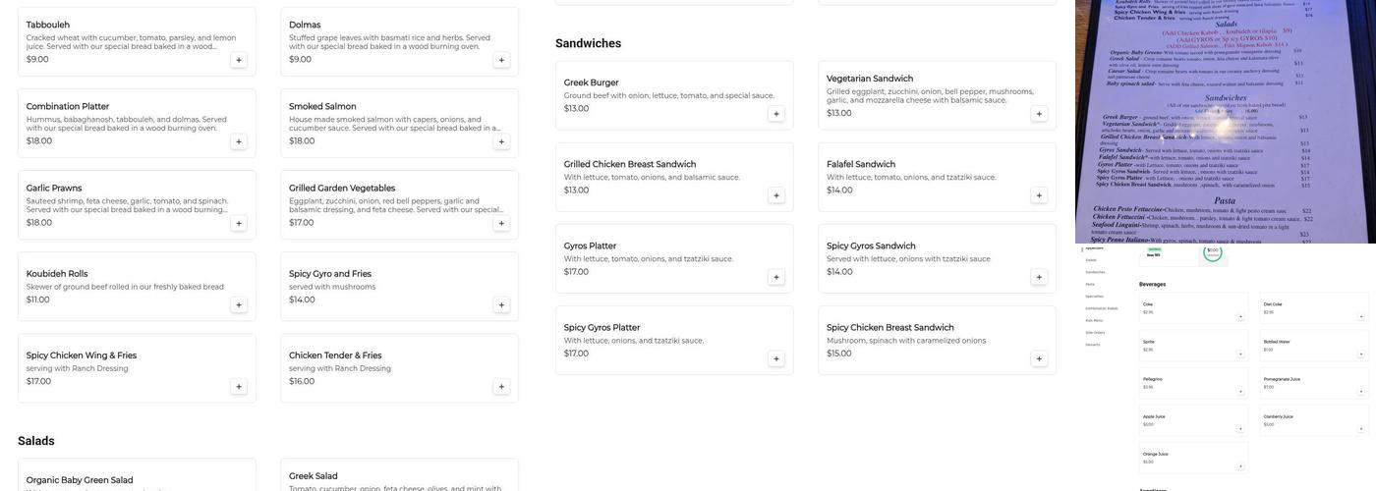Select Pasta in the category sidebar
1376x491 pixels.
pyautogui.click(x=1089, y=284)
